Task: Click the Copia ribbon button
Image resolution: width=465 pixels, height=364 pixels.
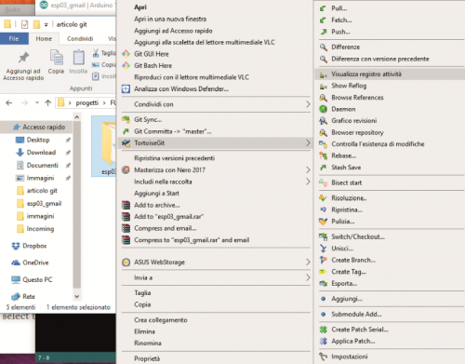Action: [x=56, y=62]
